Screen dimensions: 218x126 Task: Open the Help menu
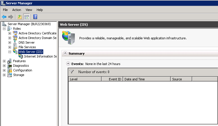tap(40, 10)
